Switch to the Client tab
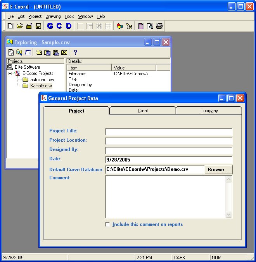Screen dimensions: 256x262 coord(143,111)
